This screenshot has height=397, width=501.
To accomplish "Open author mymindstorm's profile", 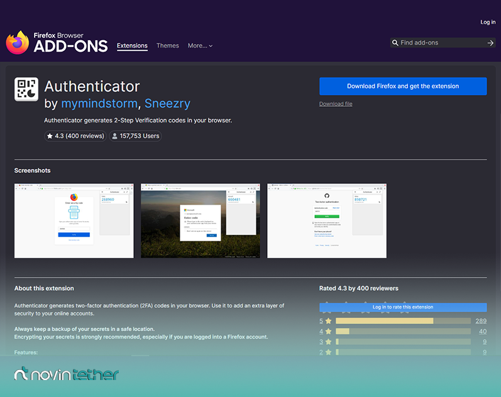I will click(99, 104).
